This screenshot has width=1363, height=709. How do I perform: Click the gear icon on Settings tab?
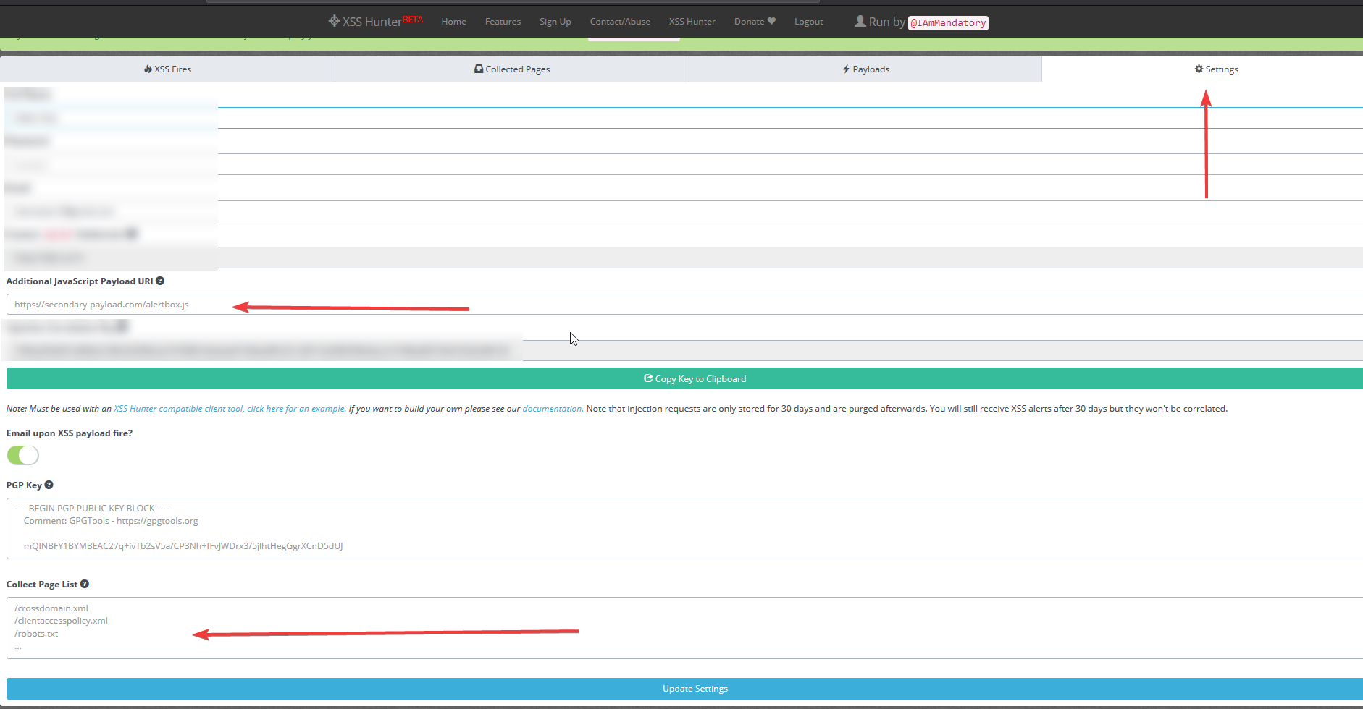pyautogui.click(x=1199, y=69)
